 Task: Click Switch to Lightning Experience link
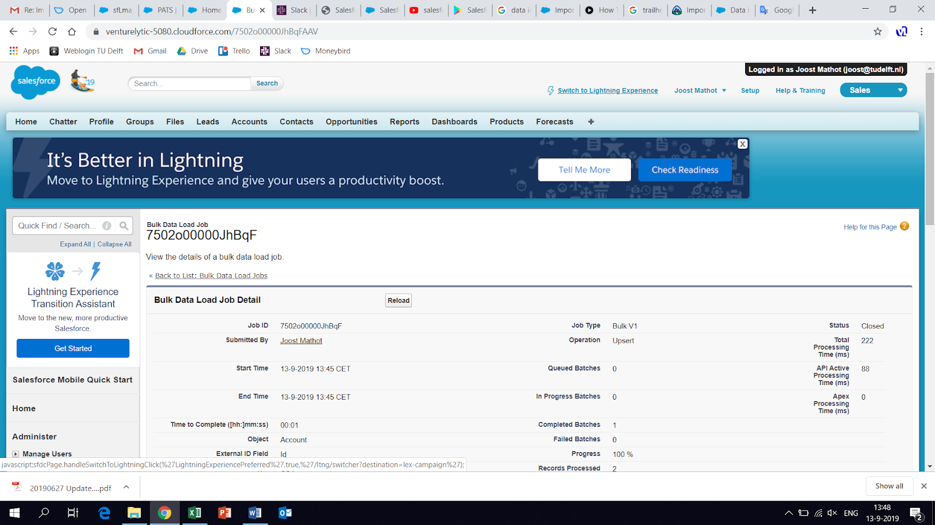click(x=608, y=90)
